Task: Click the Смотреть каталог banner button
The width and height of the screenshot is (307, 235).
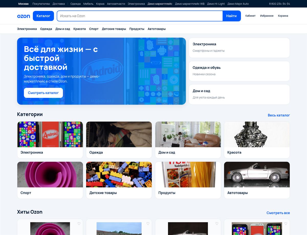Action: [43, 93]
